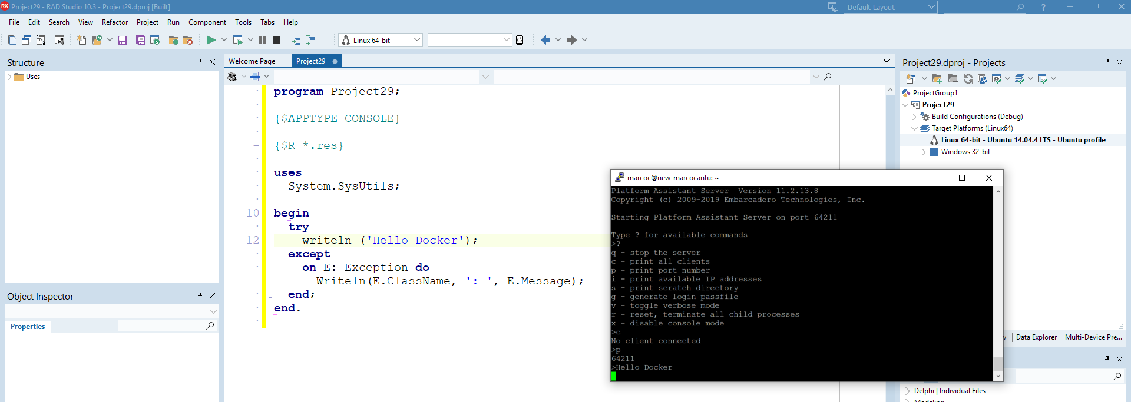1131x402 pixels.
Task: Expand the Windows 32-bit platform node
Action: coord(924,152)
